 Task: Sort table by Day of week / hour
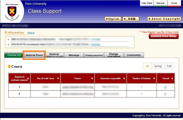tap(58, 78)
